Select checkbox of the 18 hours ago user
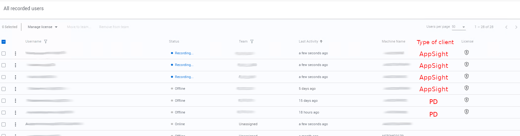The image size is (520, 136). [x=4, y=113]
